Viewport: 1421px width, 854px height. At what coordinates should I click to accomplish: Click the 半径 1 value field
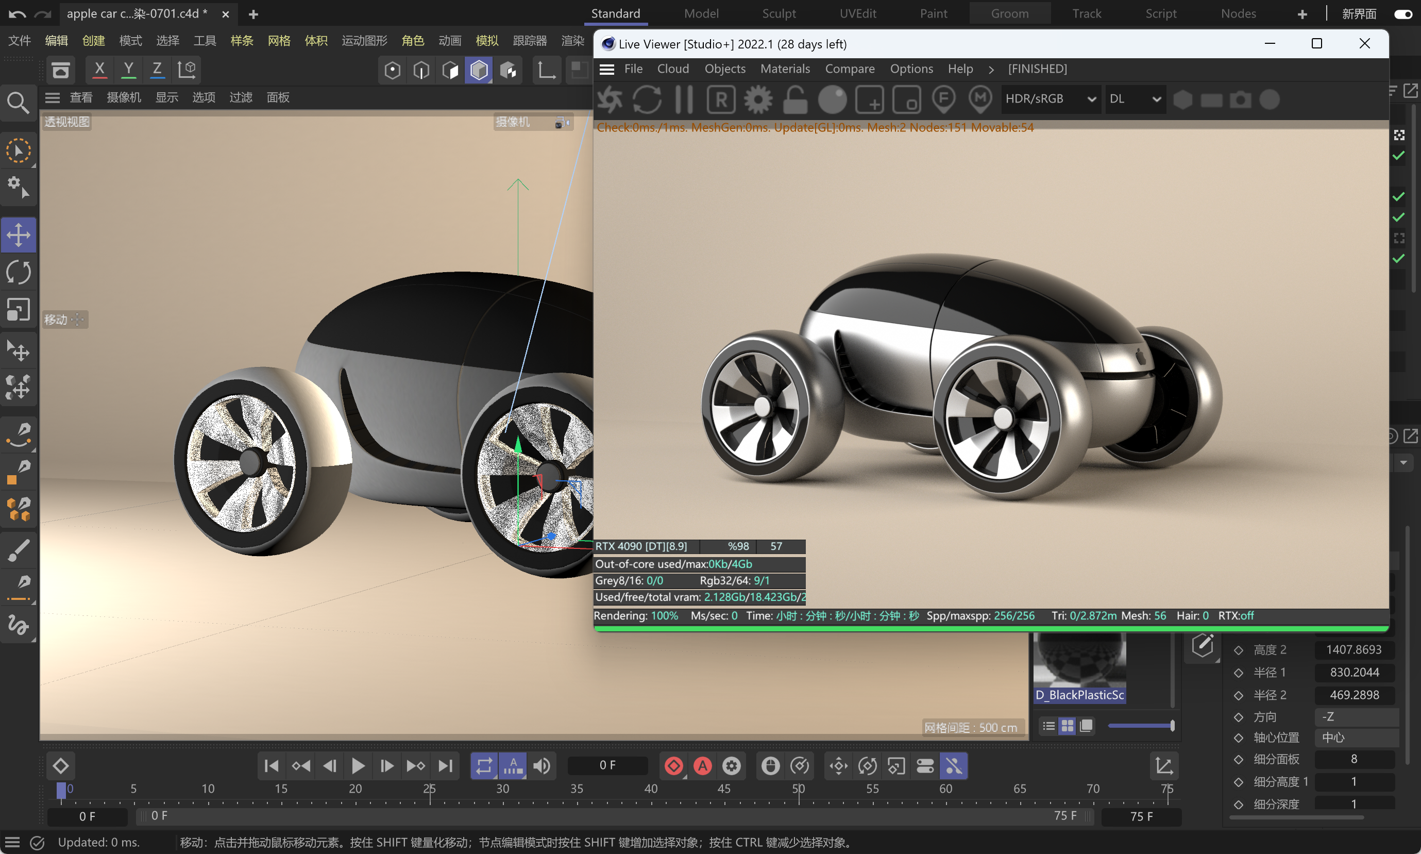pyautogui.click(x=1355, y=672)
